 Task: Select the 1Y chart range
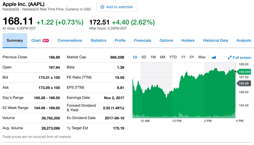click(183, 57)
